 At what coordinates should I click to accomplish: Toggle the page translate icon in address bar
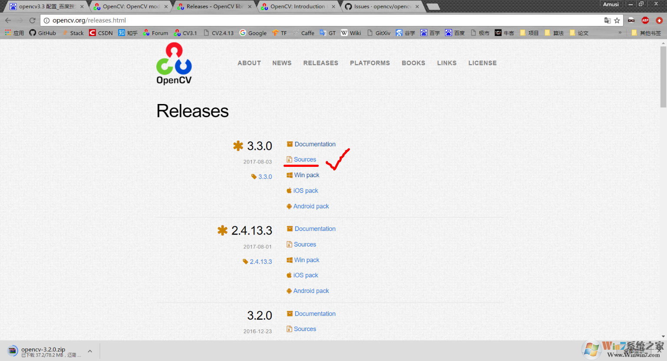pos(607,20)
